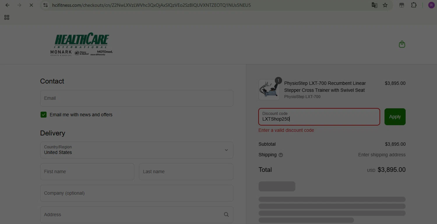
Task: Click the Subtotal $3,895.00 amount
Action: coord(395,144)
